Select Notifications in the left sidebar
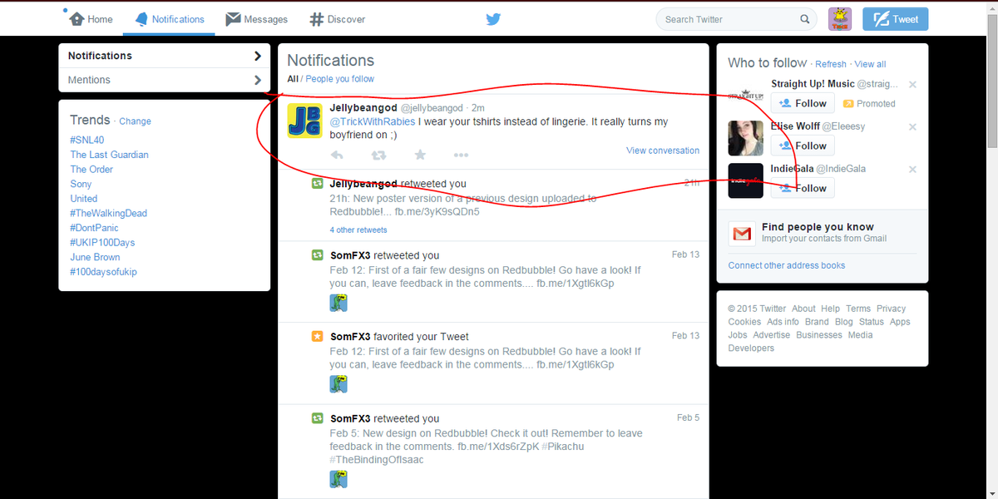 coord(164,56)
